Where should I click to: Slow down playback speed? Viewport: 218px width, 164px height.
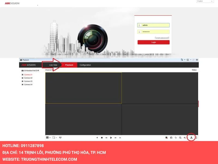pyautogui.click(x=106, y=138)
